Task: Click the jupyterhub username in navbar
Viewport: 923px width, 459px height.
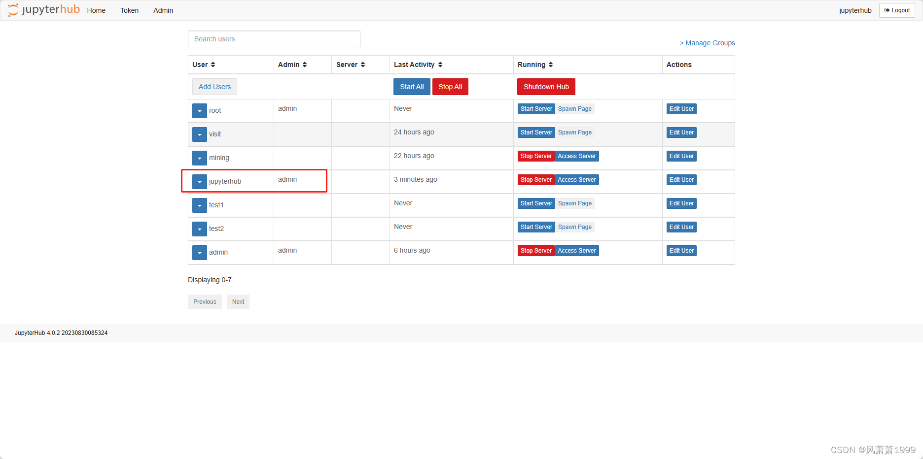Action: [x=855, y=10]
